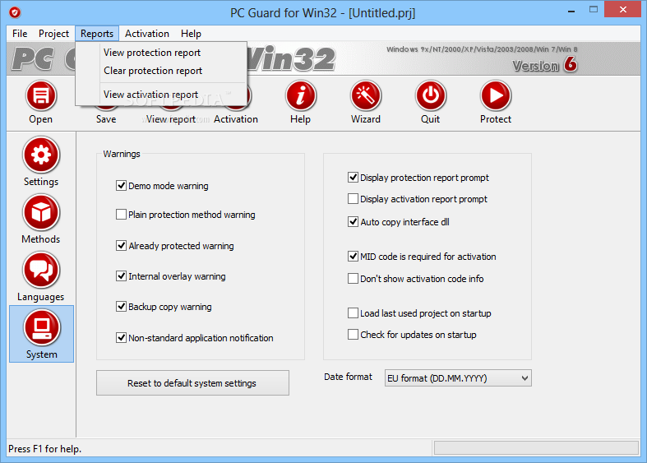The image size is (647, 463).
Task: Click the Save toolbar label
Action: coord(106,119)
